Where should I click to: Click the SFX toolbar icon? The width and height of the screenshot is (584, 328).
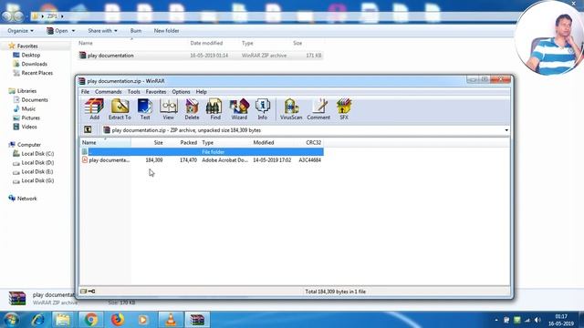pos(344,109)
